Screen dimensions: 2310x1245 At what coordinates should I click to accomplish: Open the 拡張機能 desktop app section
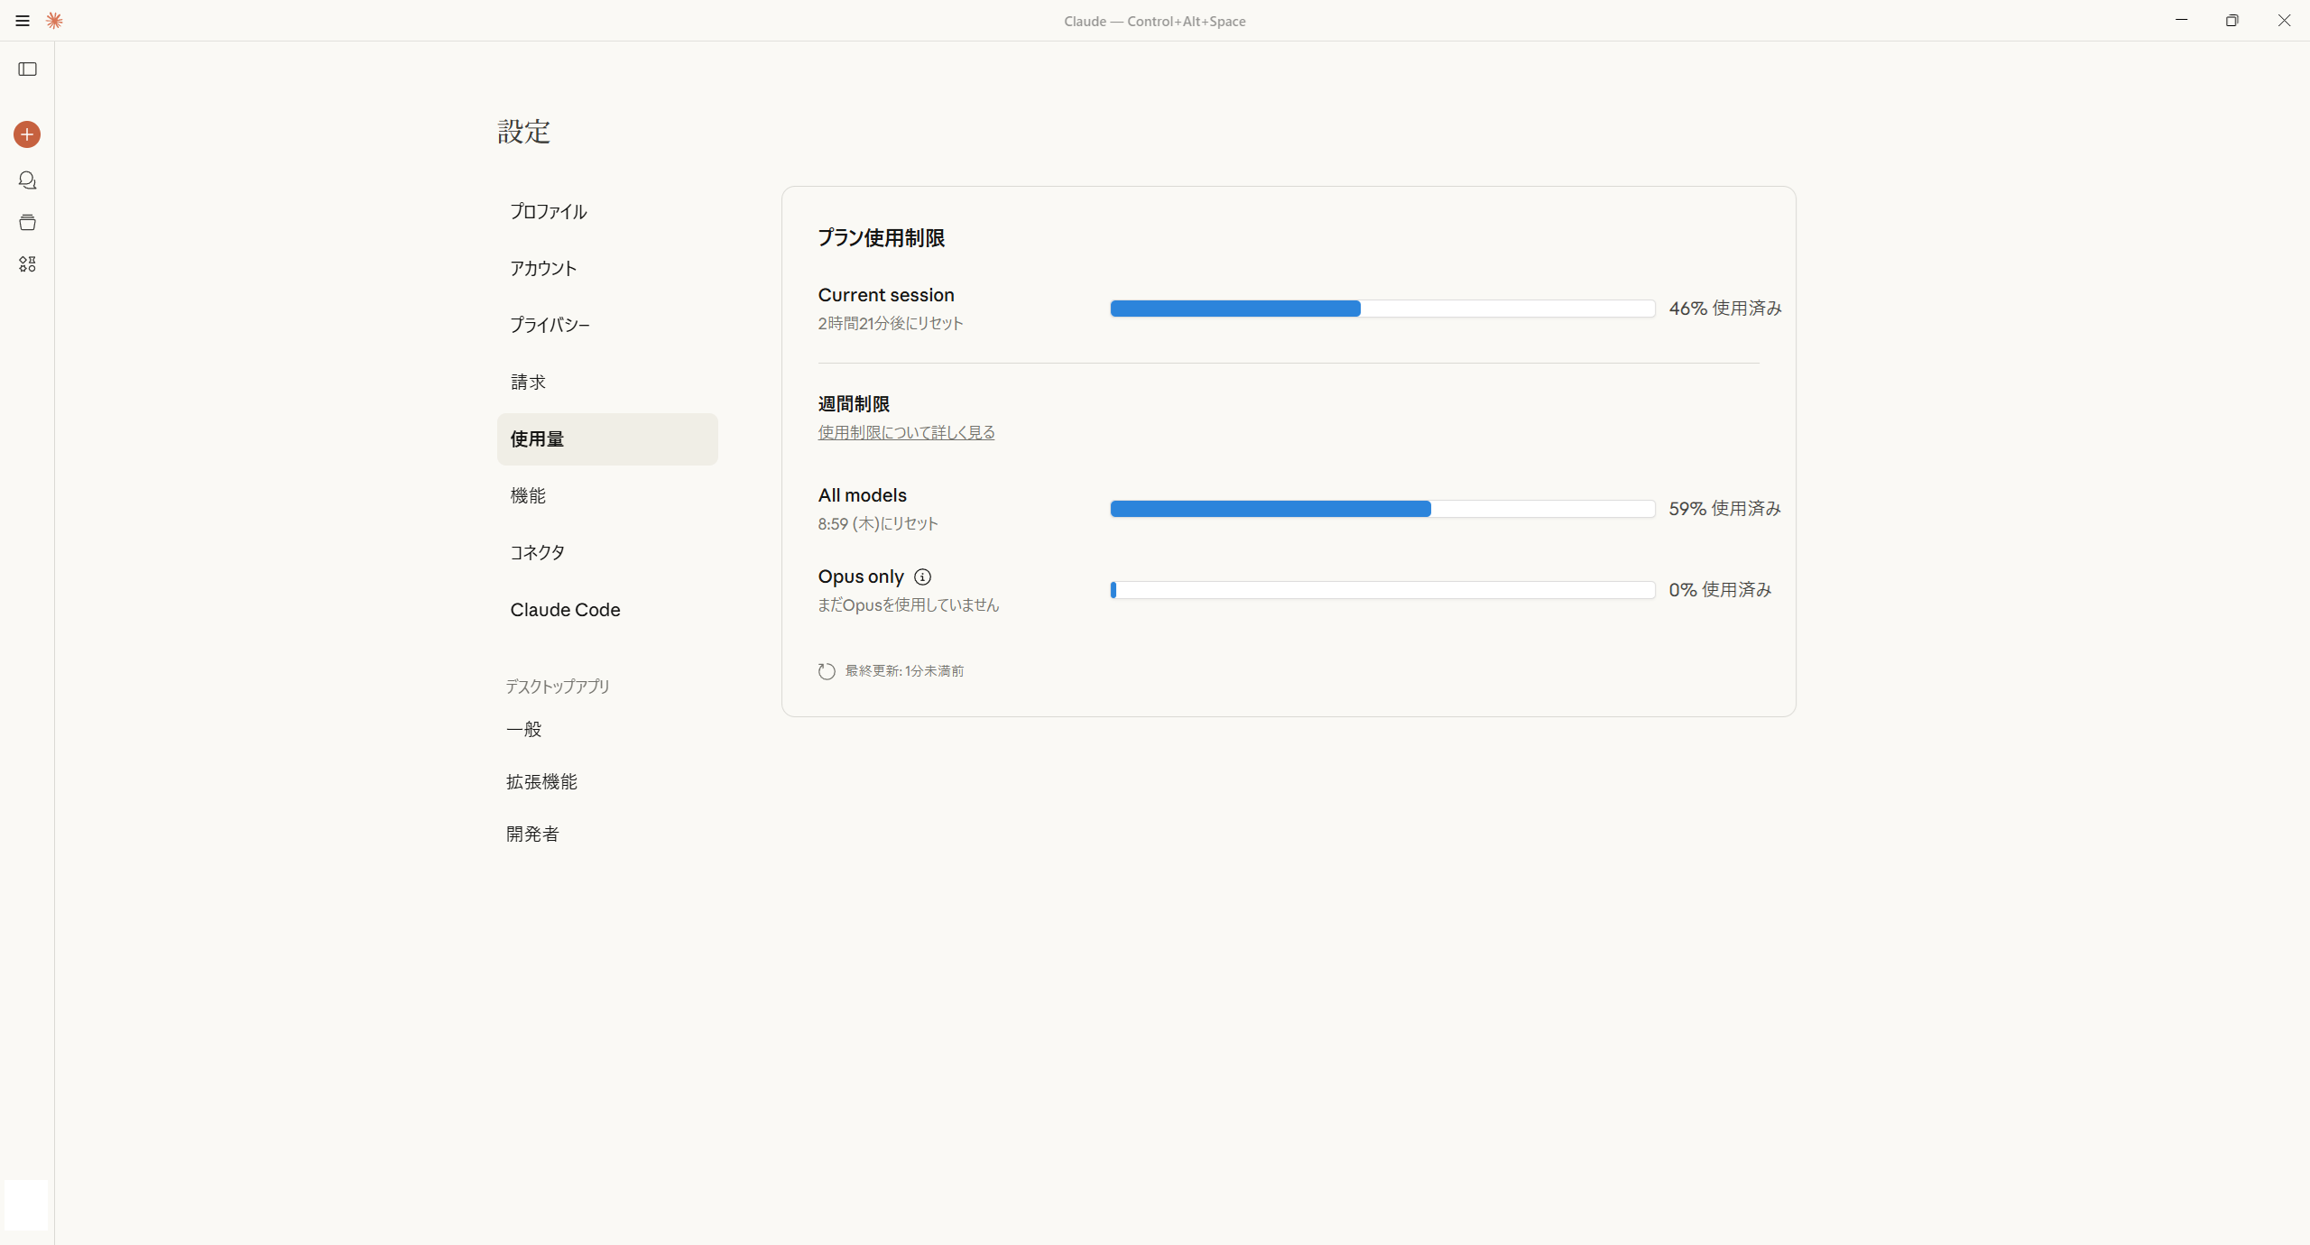click(x=541, y=781)
